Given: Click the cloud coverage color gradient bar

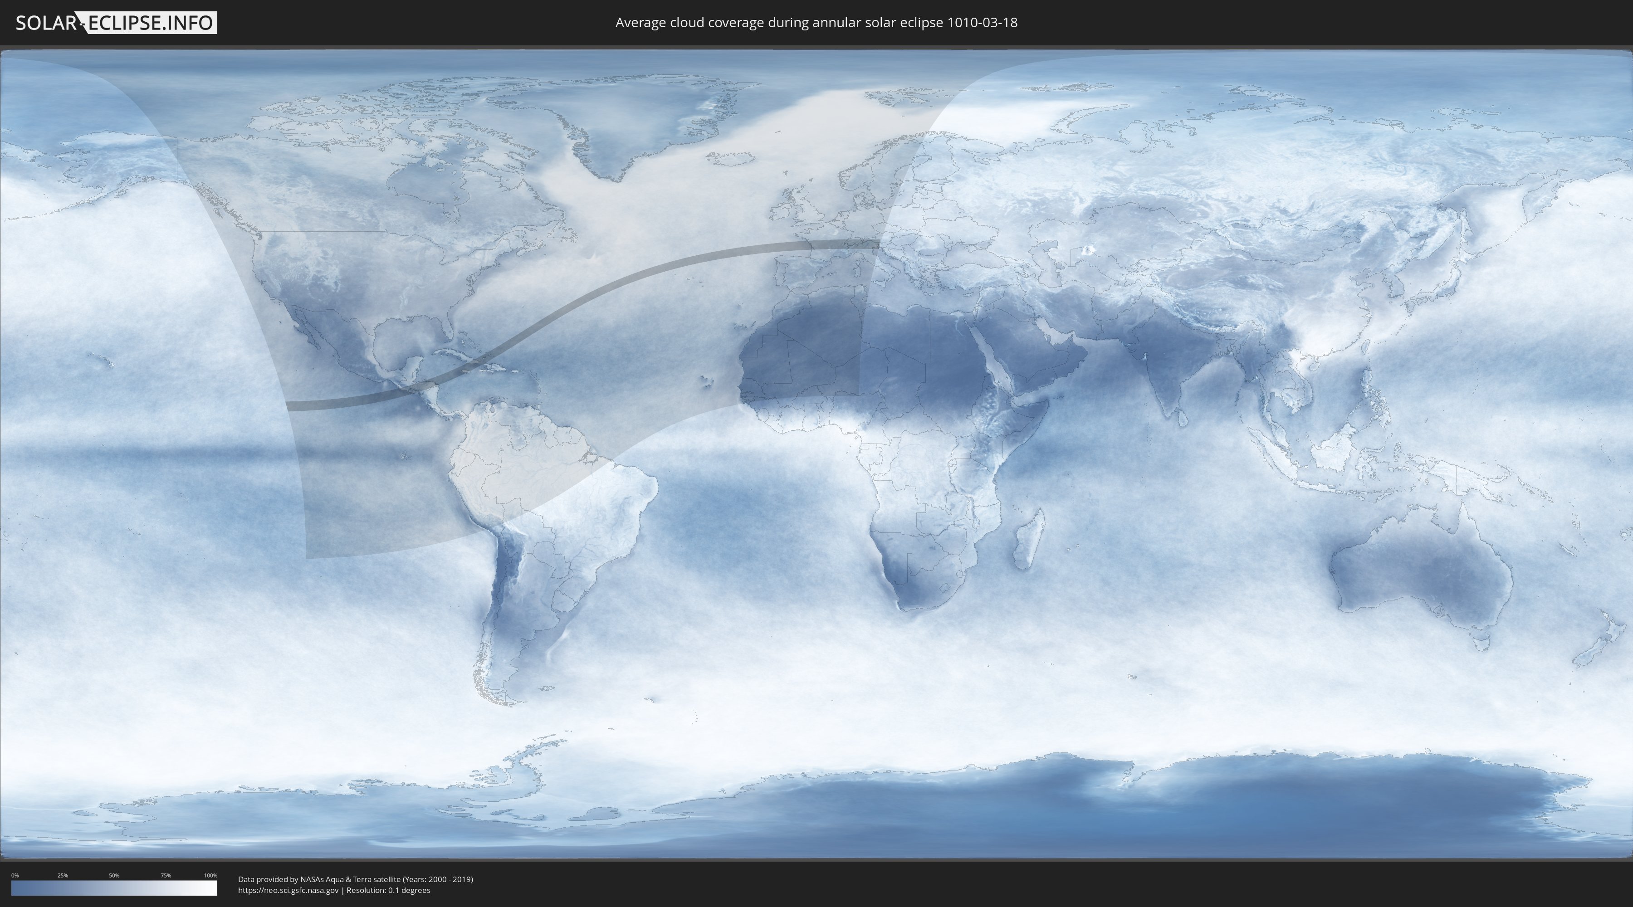Looking at the screenshot, I should (x=114, y=888).
